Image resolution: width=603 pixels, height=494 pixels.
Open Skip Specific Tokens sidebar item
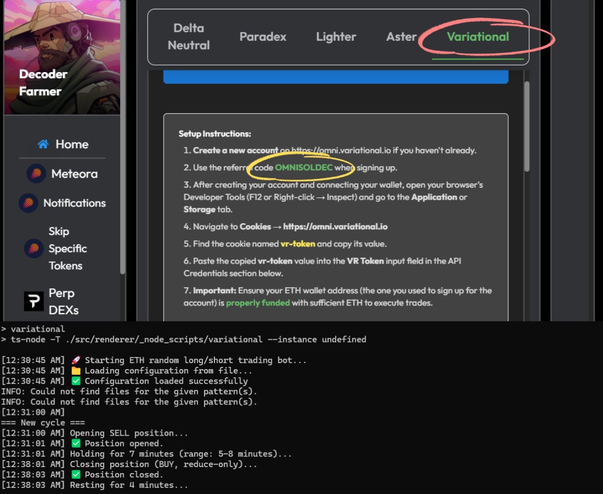point(56,248)
